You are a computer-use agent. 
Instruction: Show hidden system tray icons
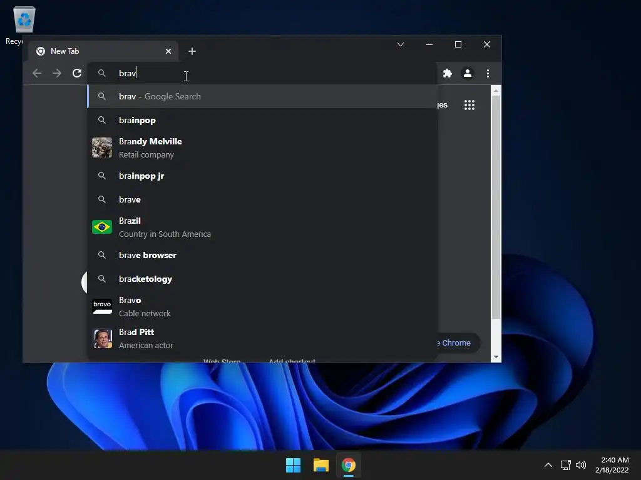(x=548, y=465)
